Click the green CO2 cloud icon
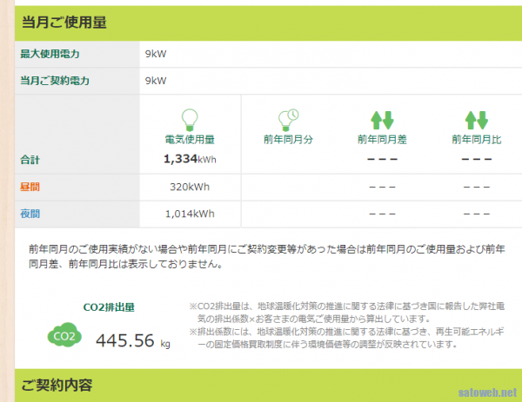Image resolution: width=522 pixels, height=402 pixels. [x=65, y=336]
